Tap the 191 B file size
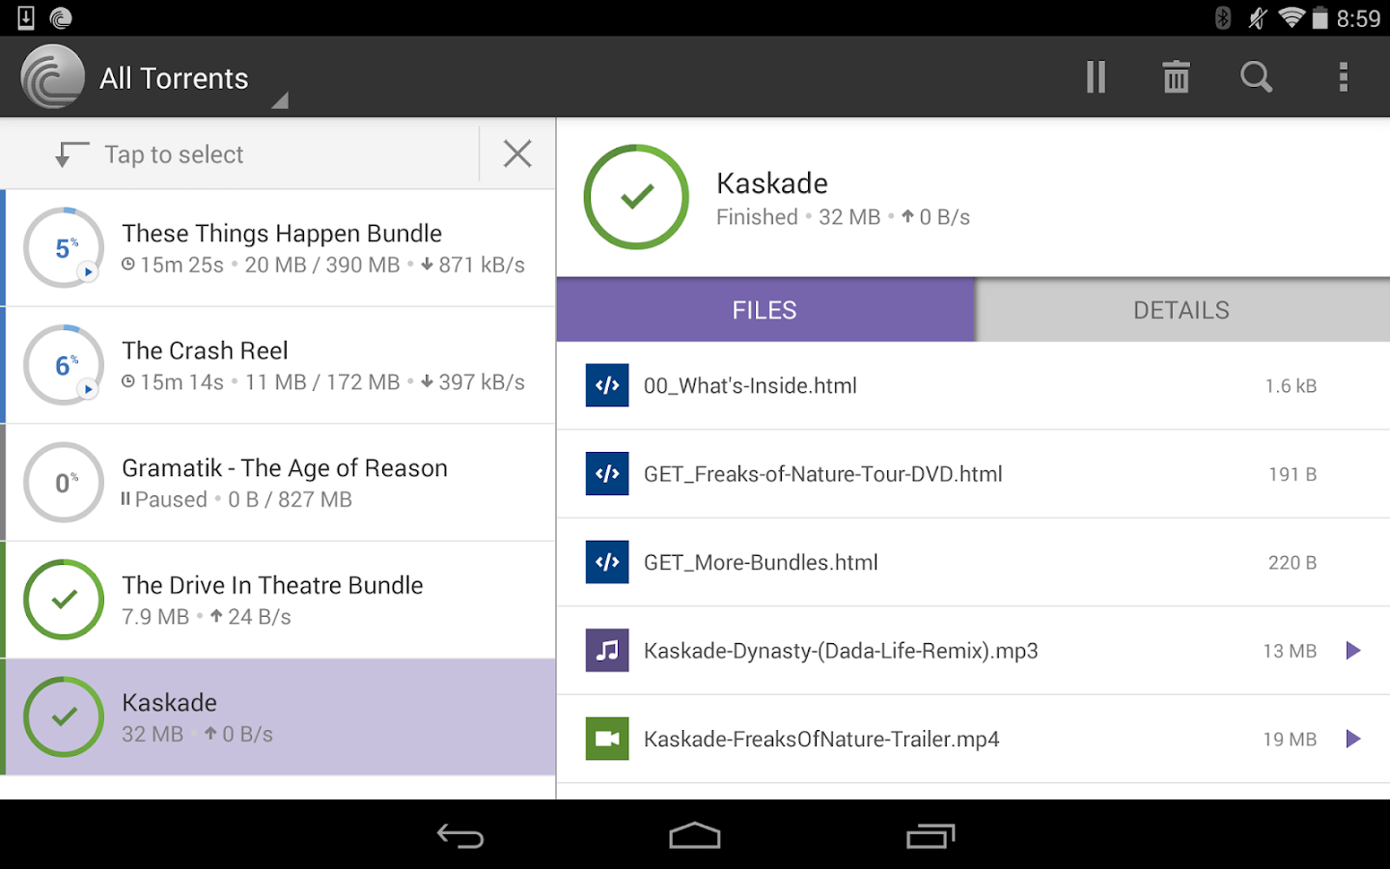This screenshot has width=1390, height=869. point(1293,474)
